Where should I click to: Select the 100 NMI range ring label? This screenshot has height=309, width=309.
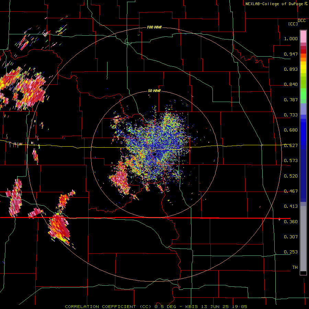[154, 27]
